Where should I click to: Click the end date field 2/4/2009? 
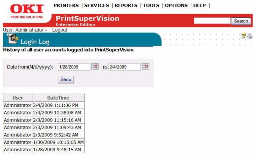[124, 67]
